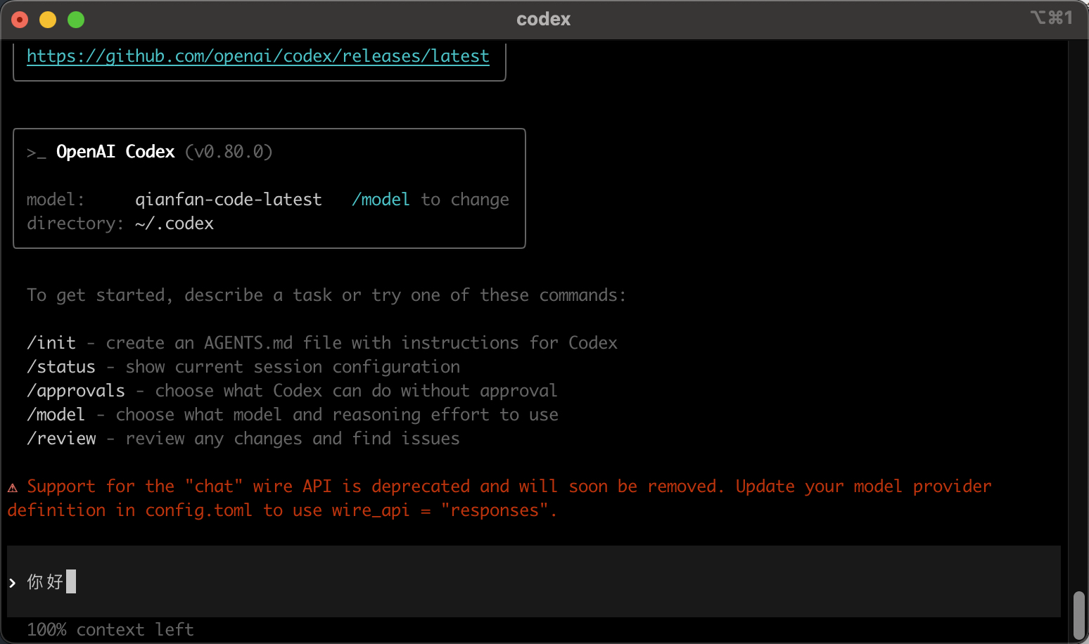Click the /approvals command text
1089x644 pixels.
click(76, 391)
